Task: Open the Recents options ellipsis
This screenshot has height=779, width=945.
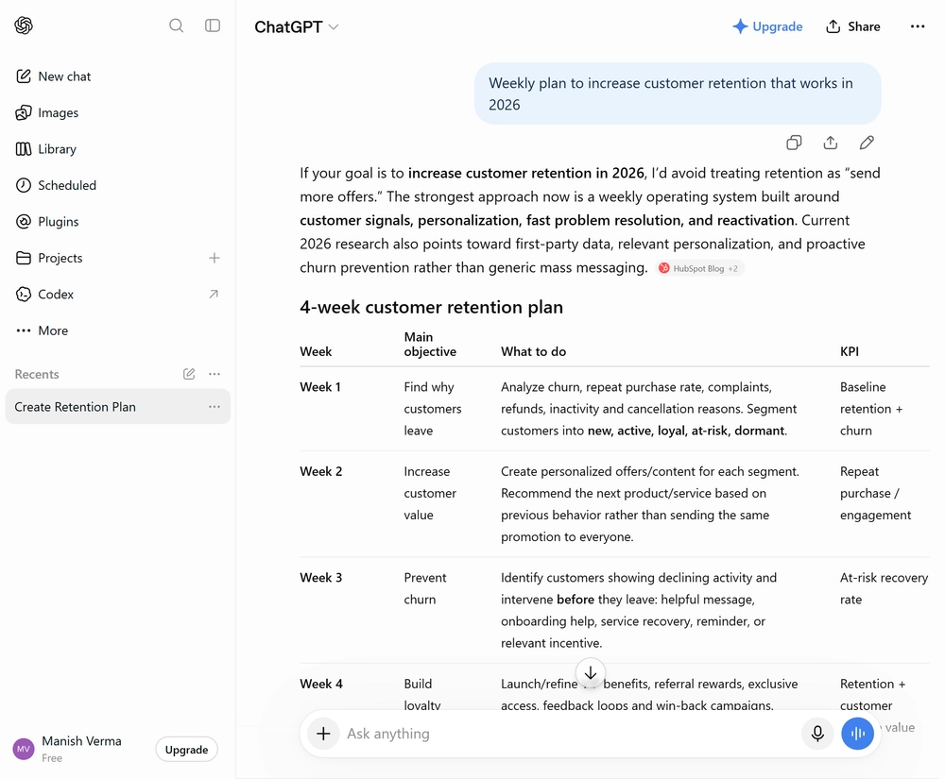Action: 214,374
